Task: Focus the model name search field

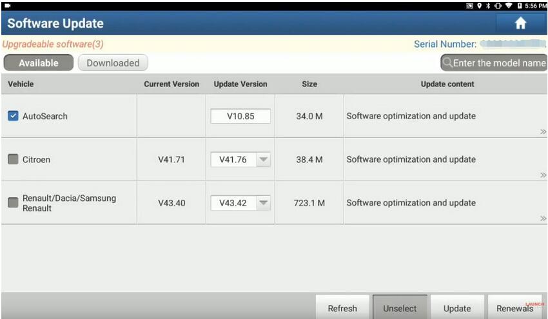Action: pyautogui.click(x=493, y=63)
